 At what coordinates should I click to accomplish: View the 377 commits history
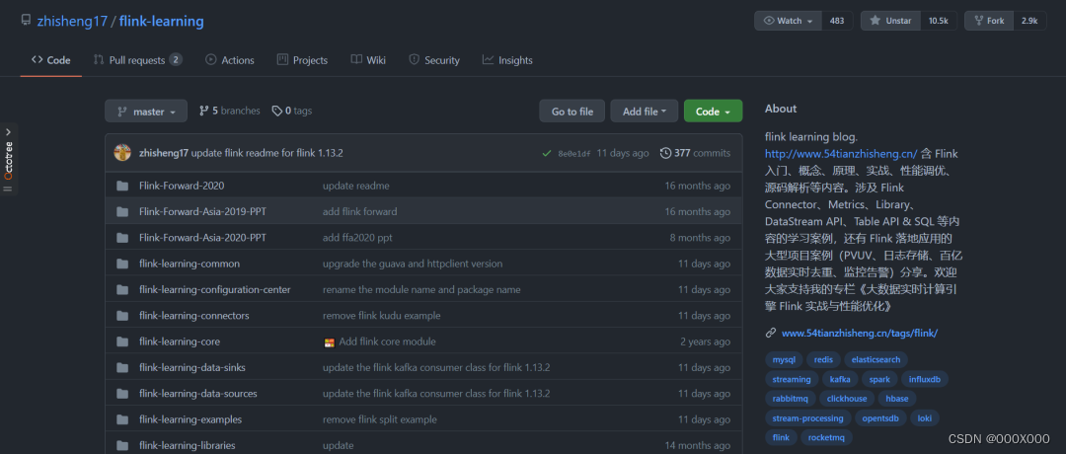click(x=695, y=153)
